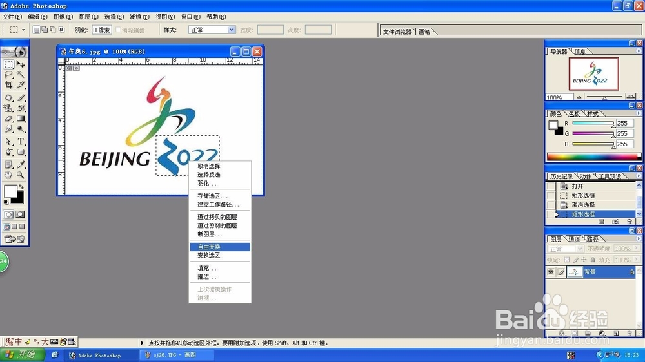The width and height of the screenshot is (645, 362).
Task: Open the Color panel flyout menu arrow
Action: tap(639, 113)
